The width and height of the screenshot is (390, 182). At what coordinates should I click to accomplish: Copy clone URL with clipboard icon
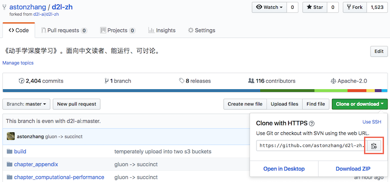[x=374, y=146]
